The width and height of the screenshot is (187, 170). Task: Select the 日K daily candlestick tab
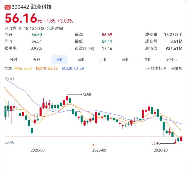point(59,59)
